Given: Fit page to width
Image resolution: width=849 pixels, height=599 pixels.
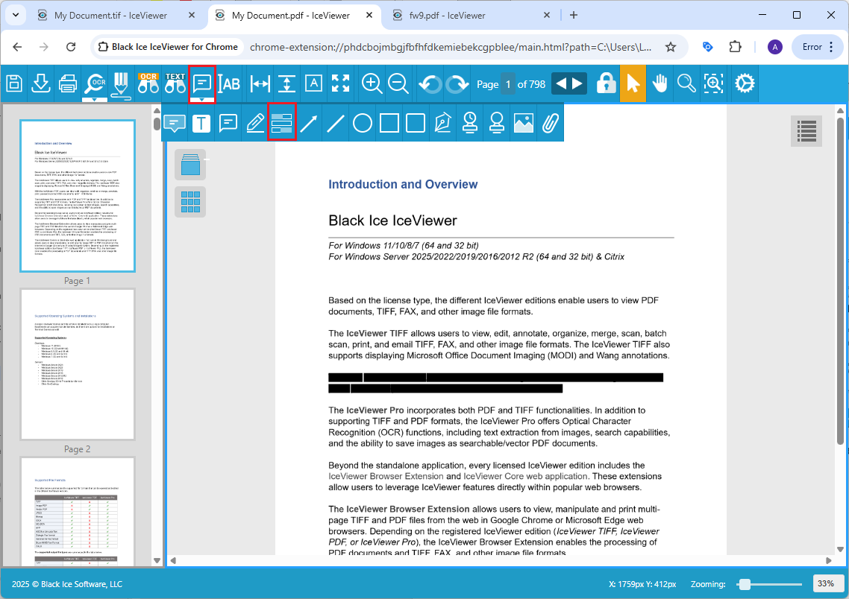Looking at the screenshot, I should [260, 83].
